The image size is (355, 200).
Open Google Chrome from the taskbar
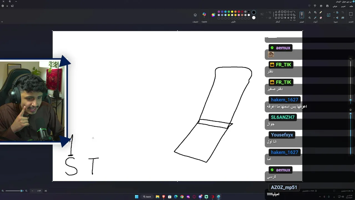182,197
